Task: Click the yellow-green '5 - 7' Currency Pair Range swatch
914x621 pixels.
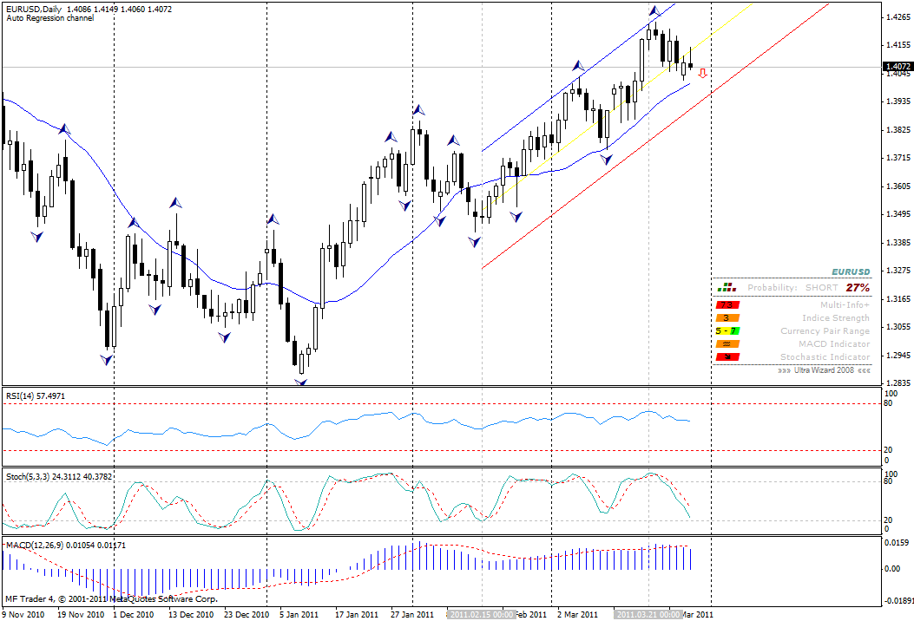Action: pos(727,331)
